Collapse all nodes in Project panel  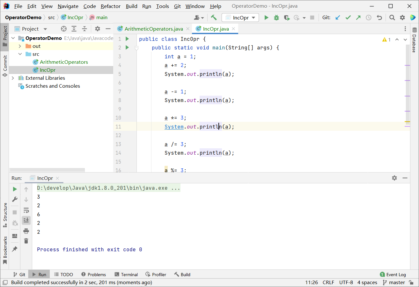point(85,29)
